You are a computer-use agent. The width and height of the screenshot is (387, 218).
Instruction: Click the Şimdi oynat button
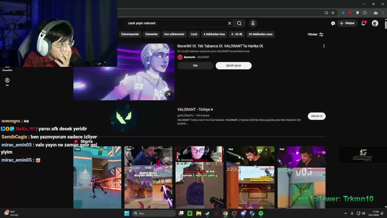(233, 66)
